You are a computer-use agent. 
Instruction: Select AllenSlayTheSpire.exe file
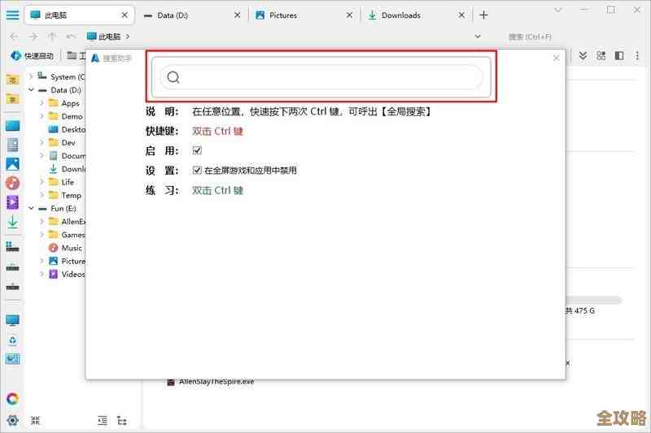[x=216, y=382]
